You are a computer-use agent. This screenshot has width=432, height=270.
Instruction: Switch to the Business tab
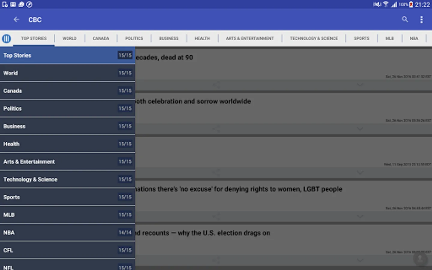click(169, 38)
